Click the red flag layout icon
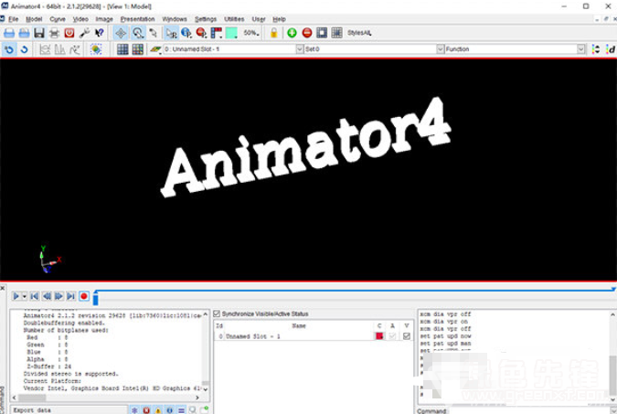 (217, 33)
